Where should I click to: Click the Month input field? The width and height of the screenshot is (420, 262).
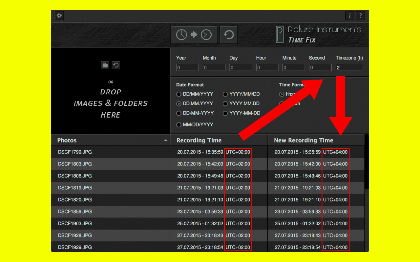point(214,67)
